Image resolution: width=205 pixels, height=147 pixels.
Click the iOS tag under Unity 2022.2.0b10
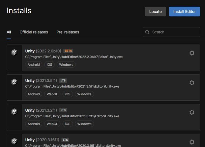tap(49, 65)
